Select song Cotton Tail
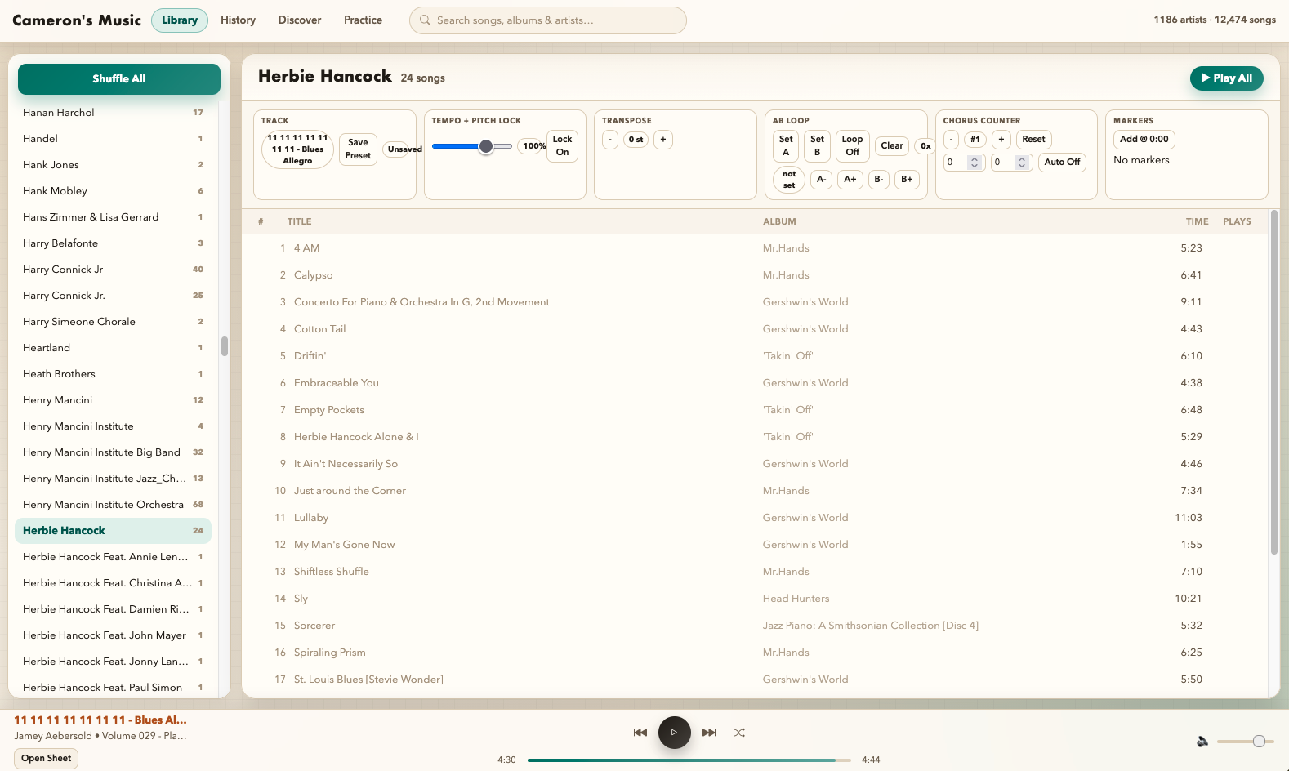The width and height of the screenshot is (1289, 771). (x=756, y=329)
